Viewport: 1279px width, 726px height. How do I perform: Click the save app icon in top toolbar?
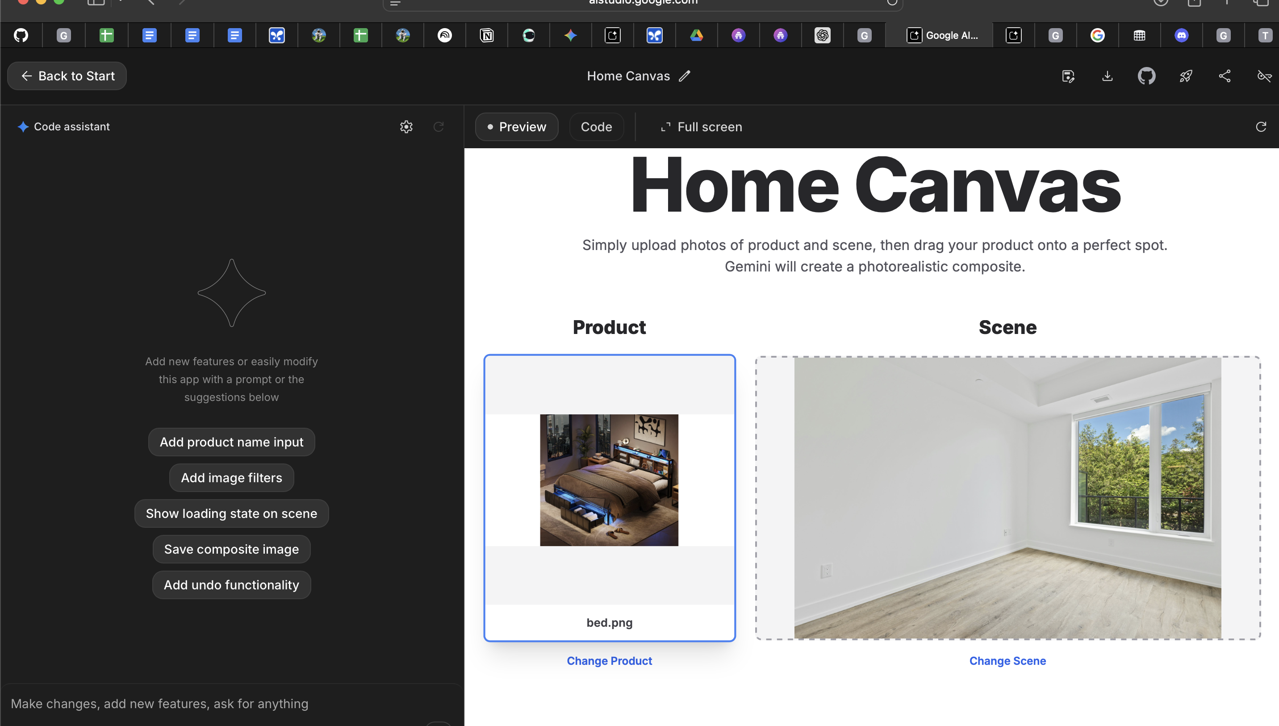coord(1068,76)
